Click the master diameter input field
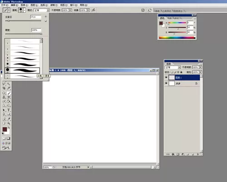 36,17
